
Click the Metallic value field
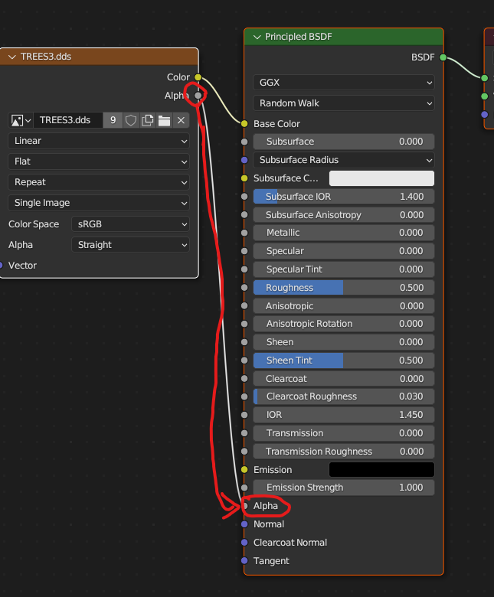point(344,233)
